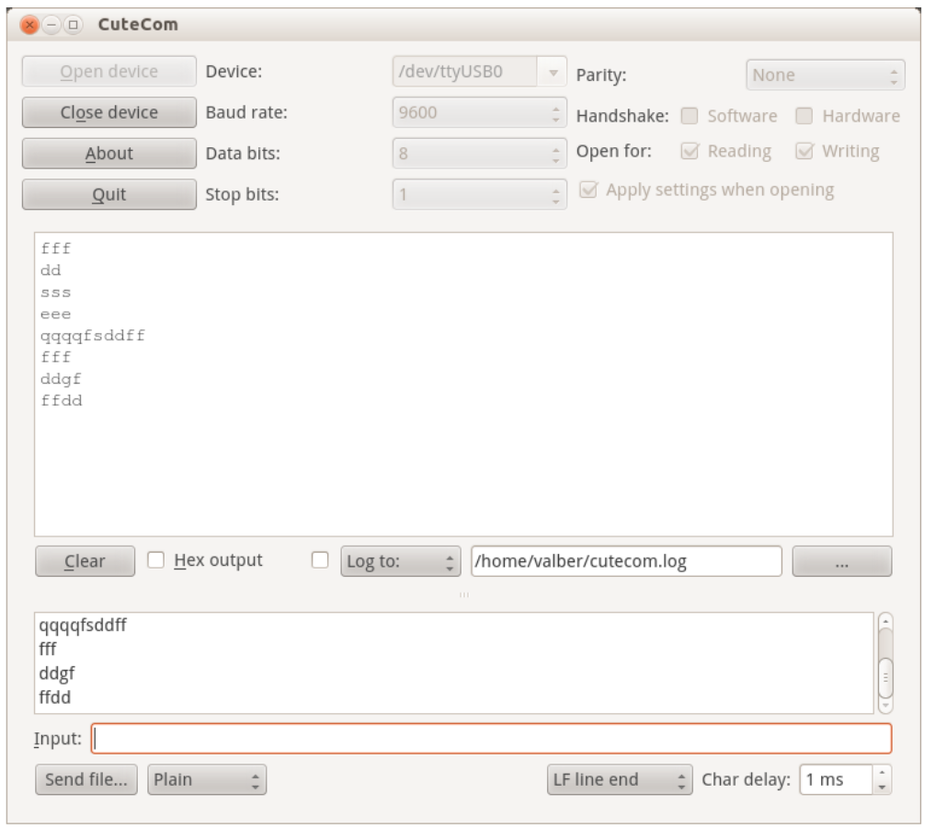
Task: Click the Close device button
Action: coord(108,112)
